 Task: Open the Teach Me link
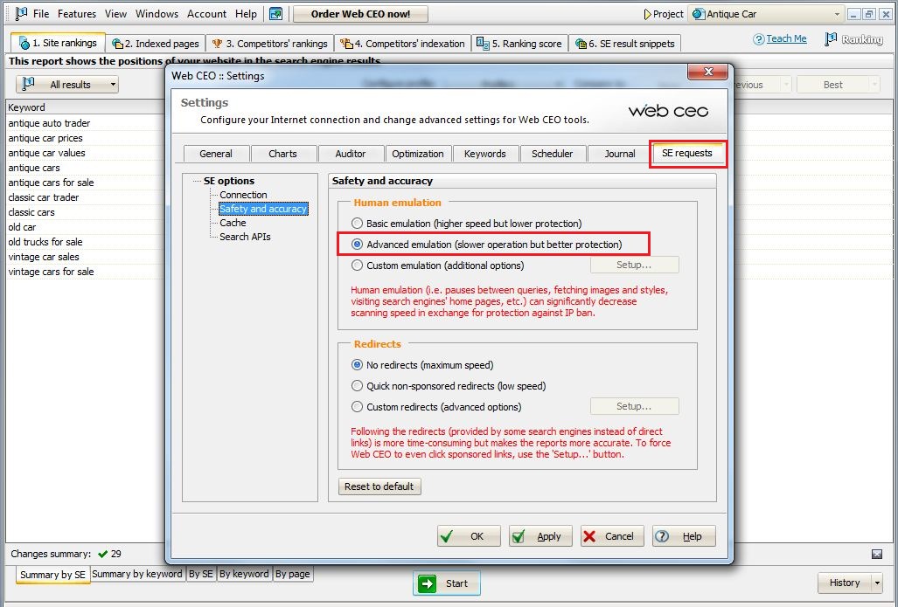point(786,39)
